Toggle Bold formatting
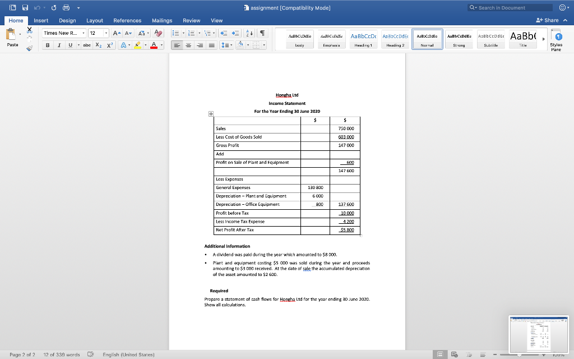This screenshot has height=359, width=574. (x=48, y=45)
